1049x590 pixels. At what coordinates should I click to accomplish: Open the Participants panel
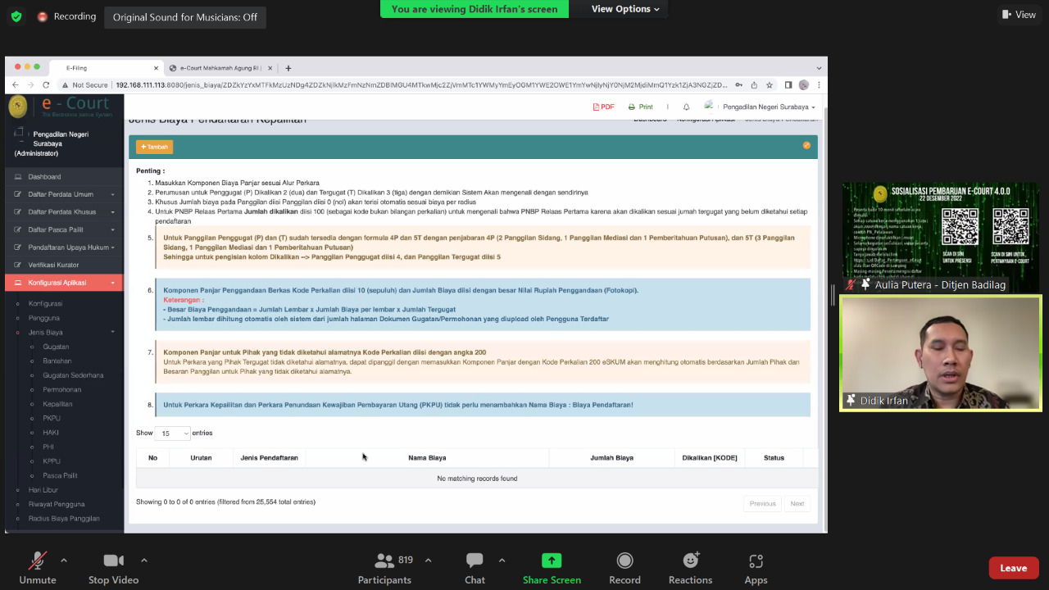[x=384, y=561]
